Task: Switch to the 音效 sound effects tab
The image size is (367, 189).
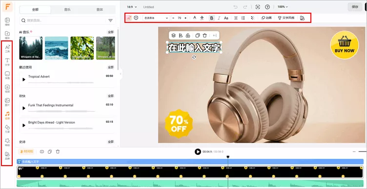Action: click(100, 10)
